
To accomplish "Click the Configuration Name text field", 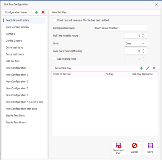I will pyautogui.click(x=120, y=28).
